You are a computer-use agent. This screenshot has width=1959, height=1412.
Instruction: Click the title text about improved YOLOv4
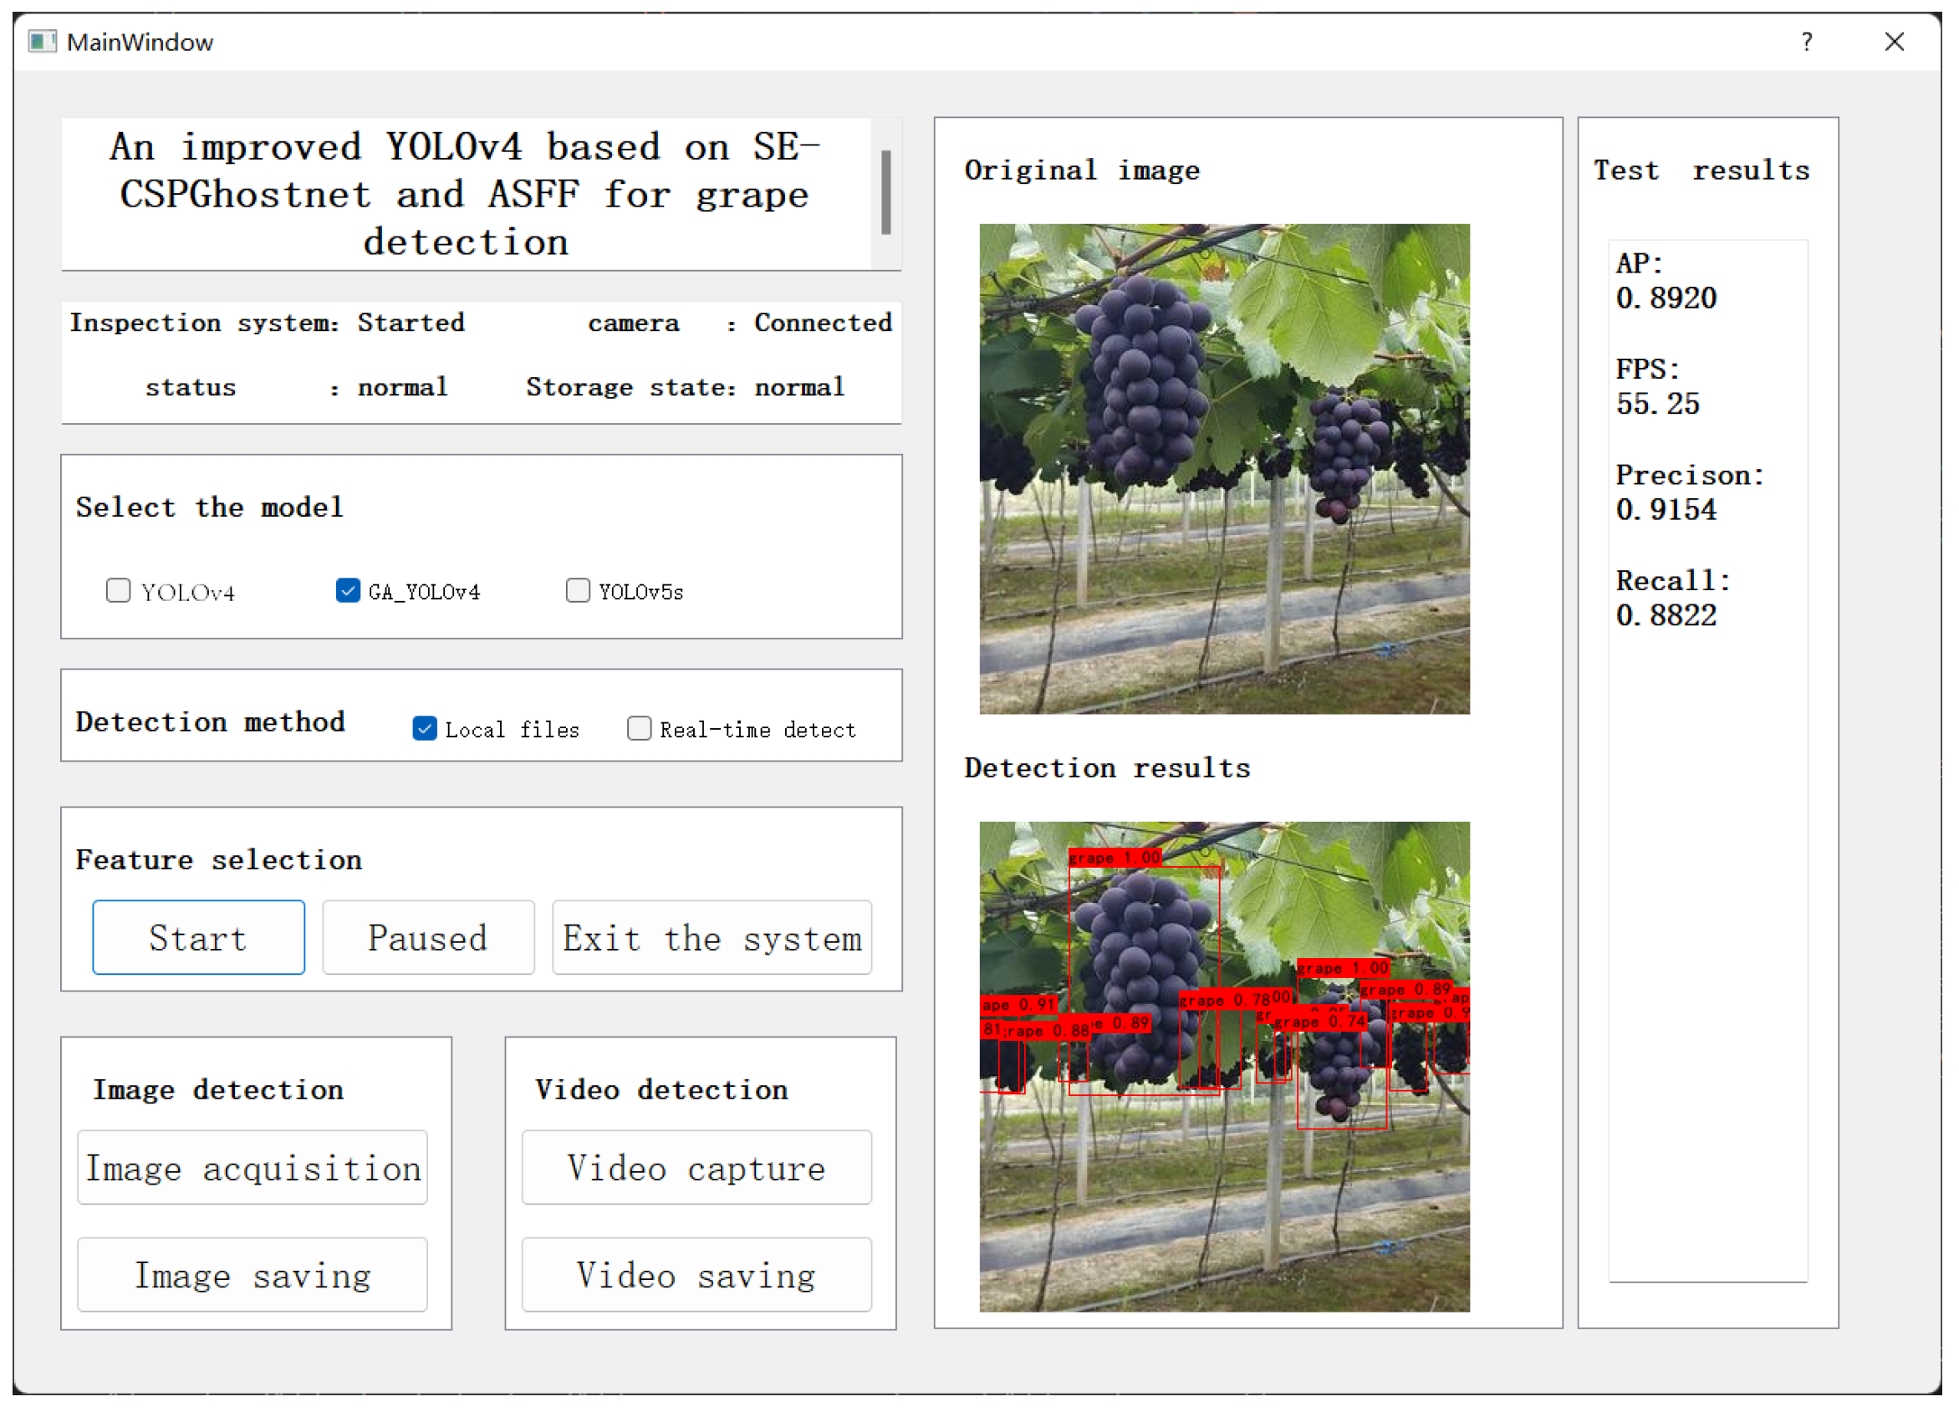[465, 194]
